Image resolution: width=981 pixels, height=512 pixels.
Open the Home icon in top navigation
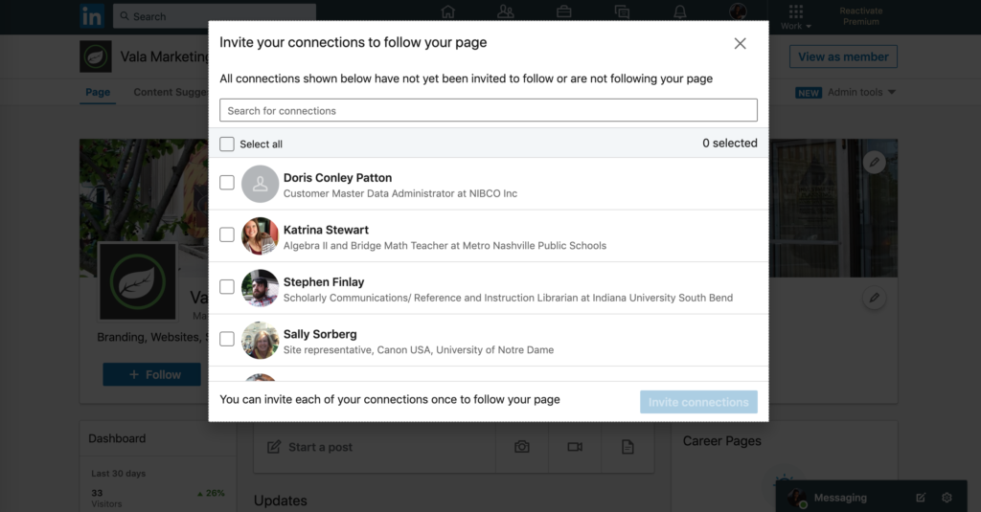click(447, 11)
